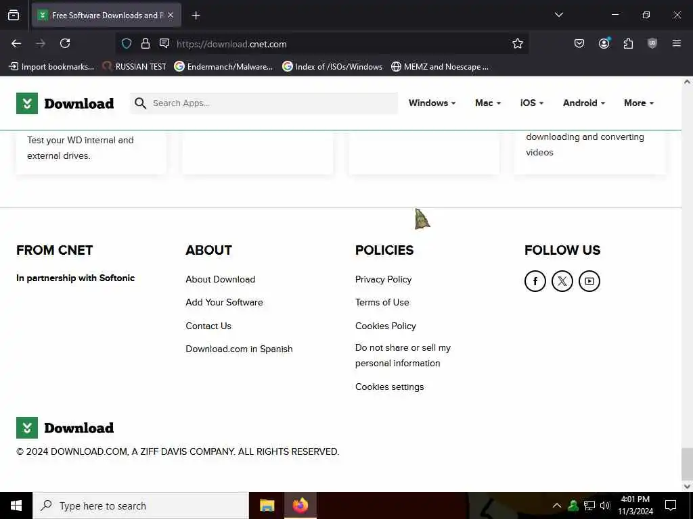Open the X (Twitter) follow icon
693x519 pixels.
point(562,281)
